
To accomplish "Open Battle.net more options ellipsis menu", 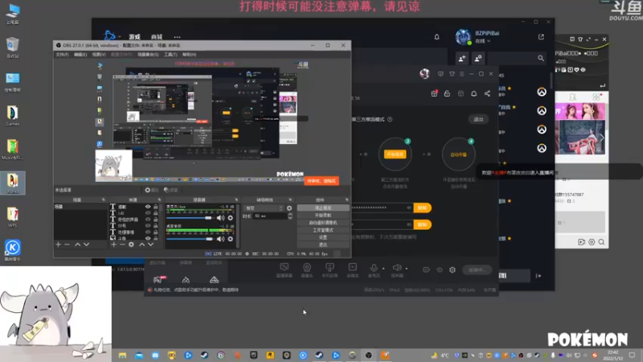I will pyautogui.click(x=177, y=37).
